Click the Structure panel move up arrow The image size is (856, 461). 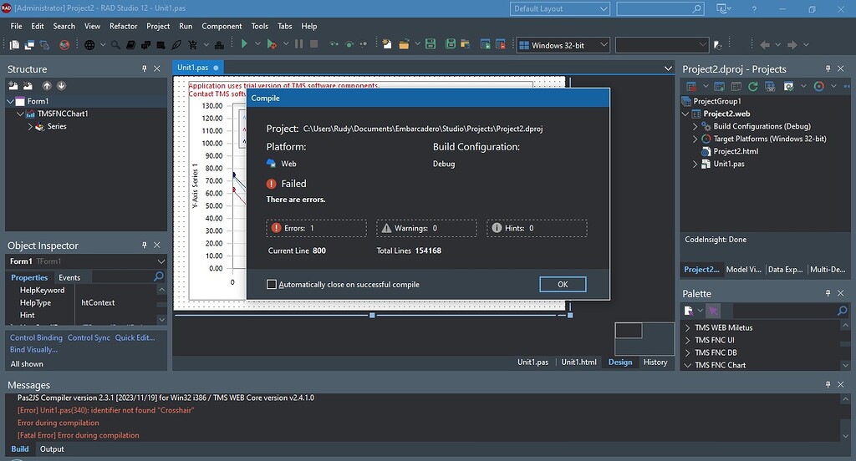(x=47, y=86)
